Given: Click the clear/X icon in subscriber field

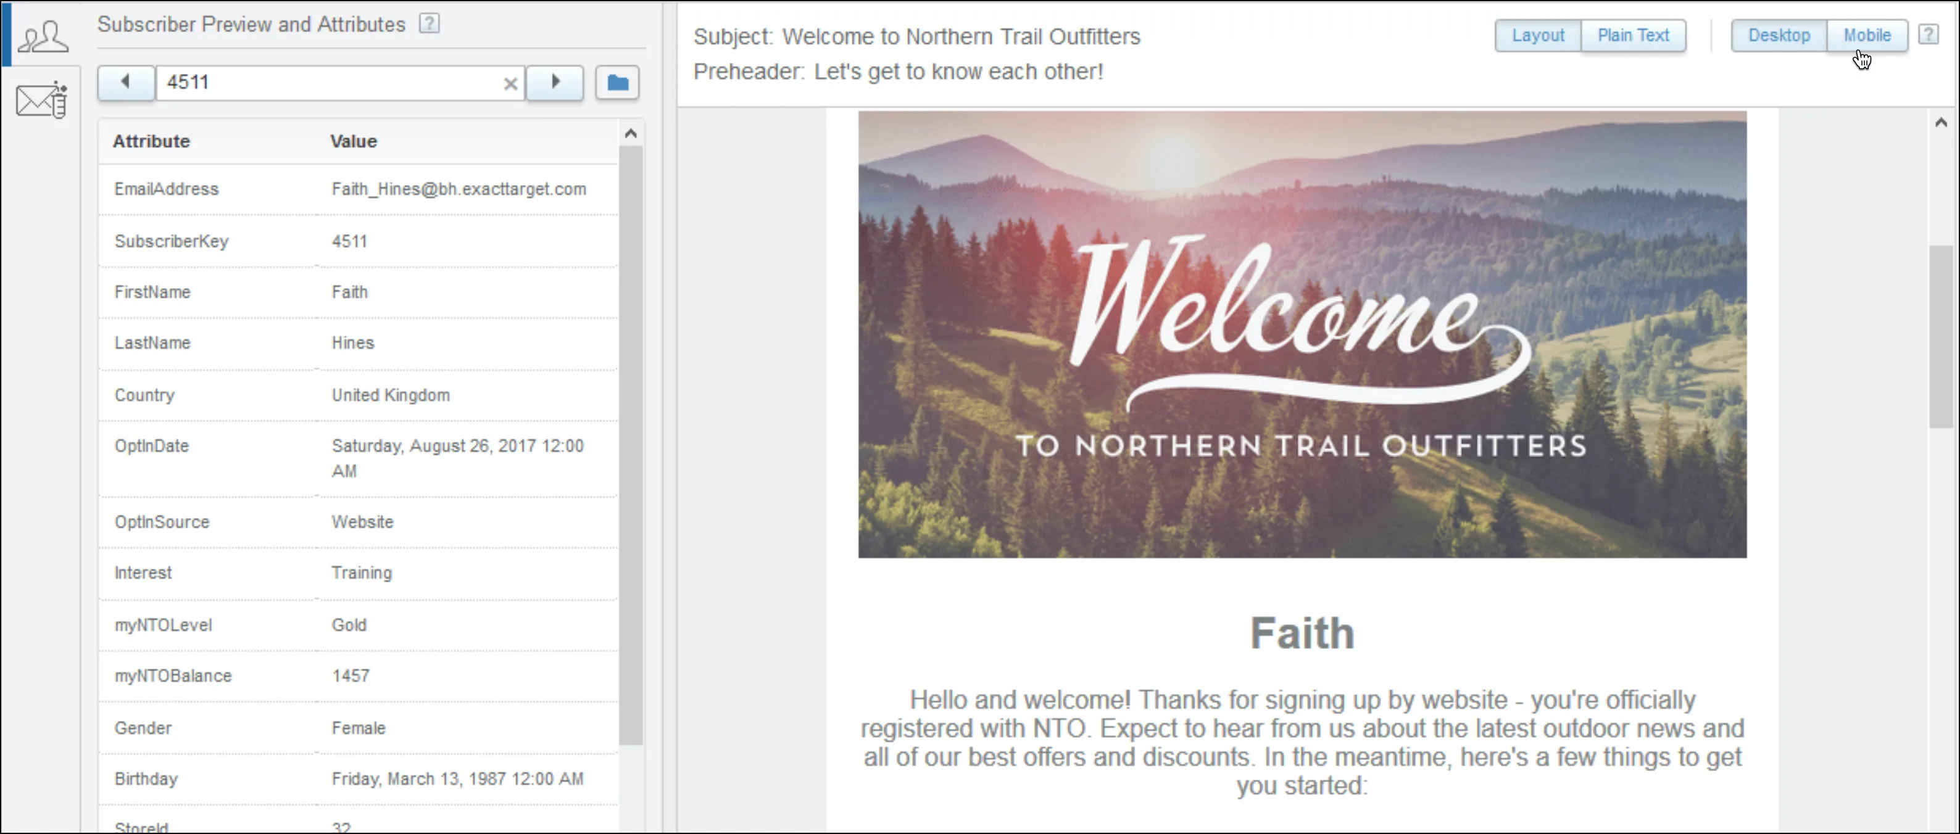Looking at the screenshot, I should (x=510, y=83).
